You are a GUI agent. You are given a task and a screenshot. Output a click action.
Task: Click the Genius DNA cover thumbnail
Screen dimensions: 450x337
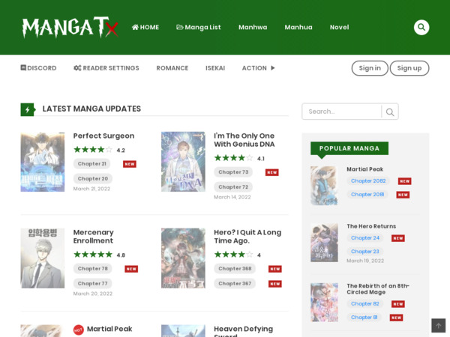pyautogui.click(x=183, y=162)
